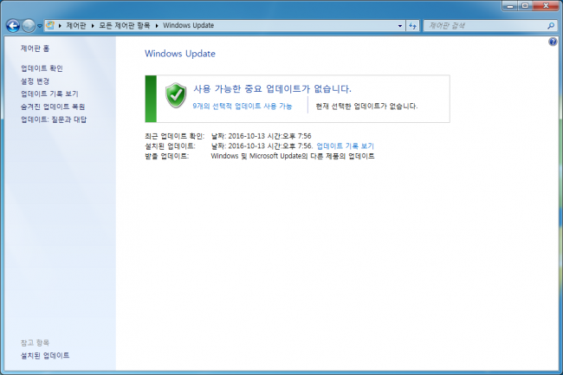Open 9개의 선택적 업데이트 사용 가능 link

(243, 107)
